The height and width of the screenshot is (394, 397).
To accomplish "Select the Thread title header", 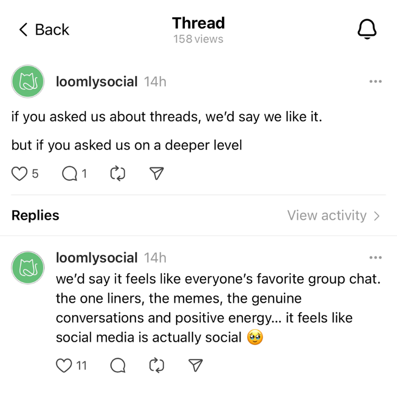I will [198, 23].
